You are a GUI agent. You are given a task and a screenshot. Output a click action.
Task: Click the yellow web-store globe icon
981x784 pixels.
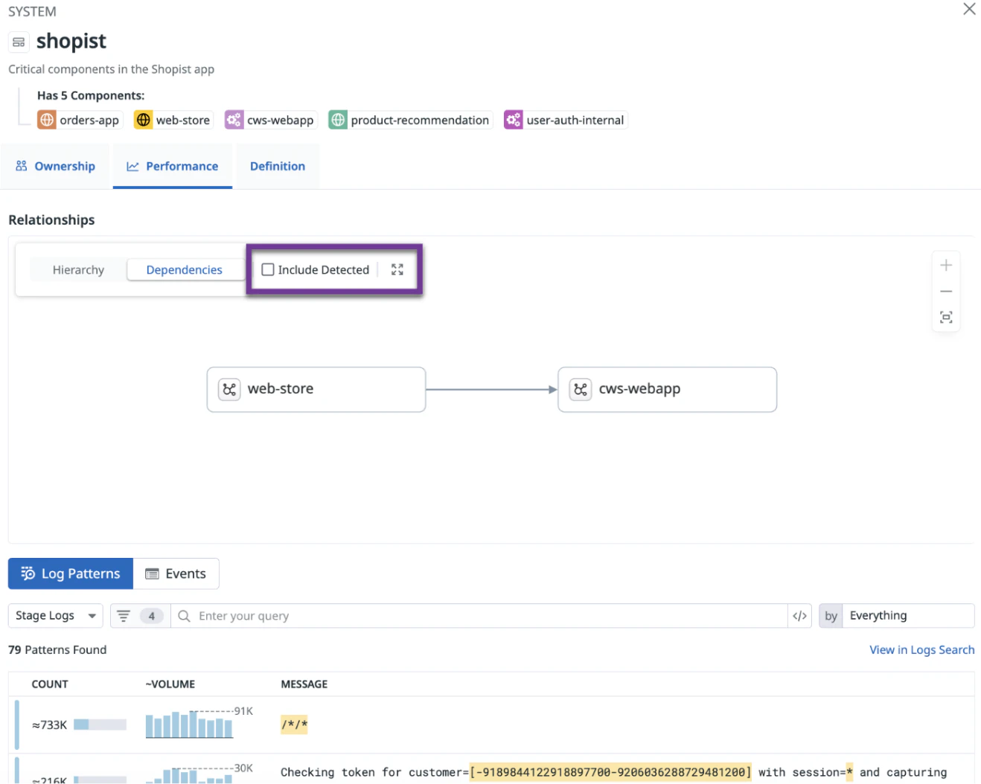(144, 120)
